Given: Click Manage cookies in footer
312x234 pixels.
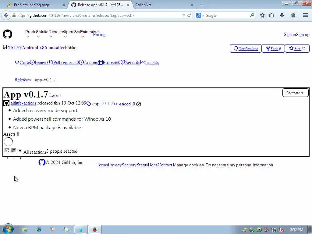Looking at the screenshot, I should (188, 165).
